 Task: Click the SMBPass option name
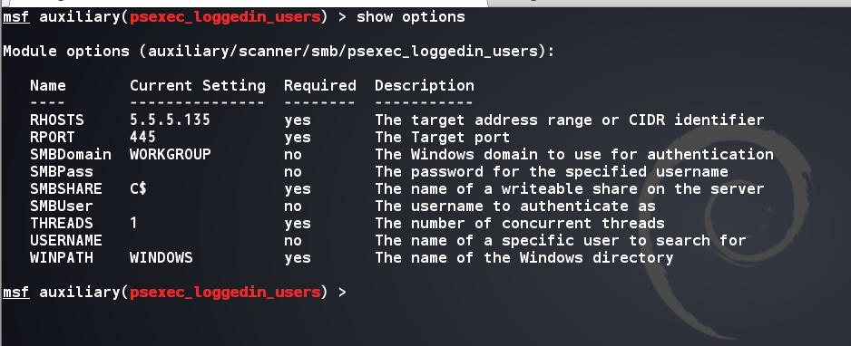[x=62, y=172]
